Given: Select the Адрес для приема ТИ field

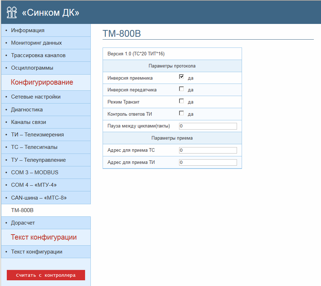Looking at the screenshot, I should tap(208, 162).
